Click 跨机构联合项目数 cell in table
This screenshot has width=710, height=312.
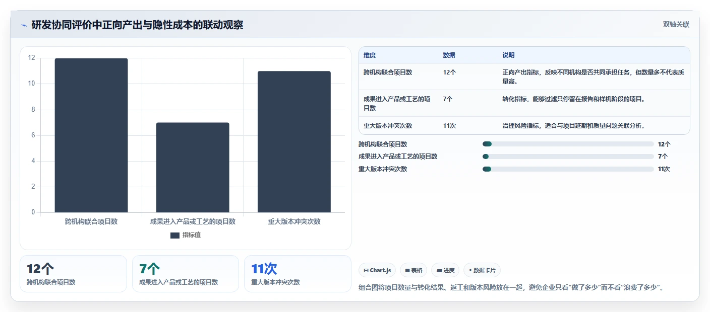tap(388, 72)
